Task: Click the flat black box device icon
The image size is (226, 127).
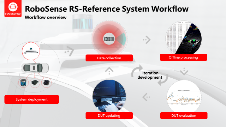Action: [x=35, y=83]
